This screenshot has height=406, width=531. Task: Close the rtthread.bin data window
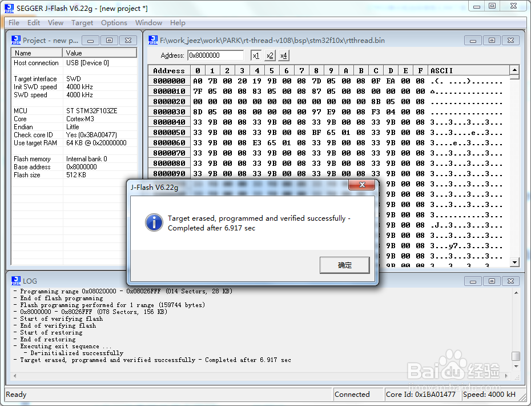point(510,41)
